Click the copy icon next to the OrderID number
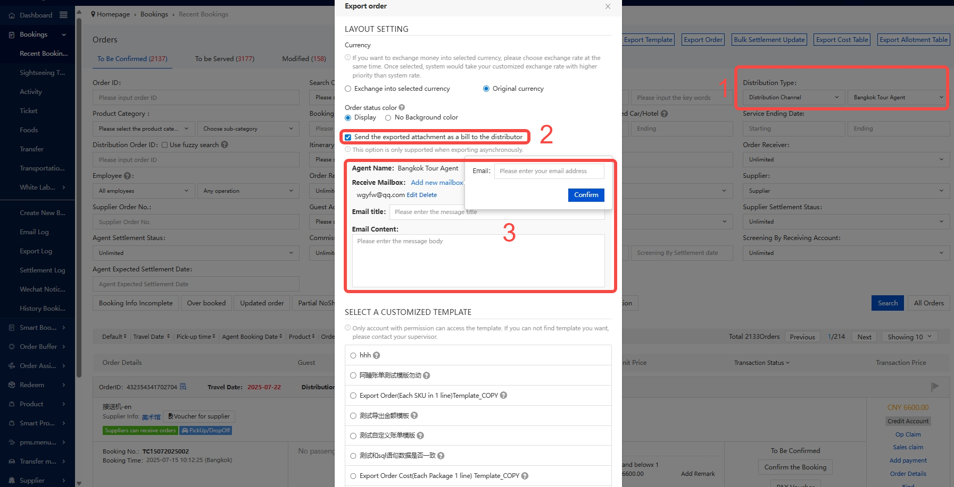The width and height of the screenshot is (954, 487). coord(183,387)
